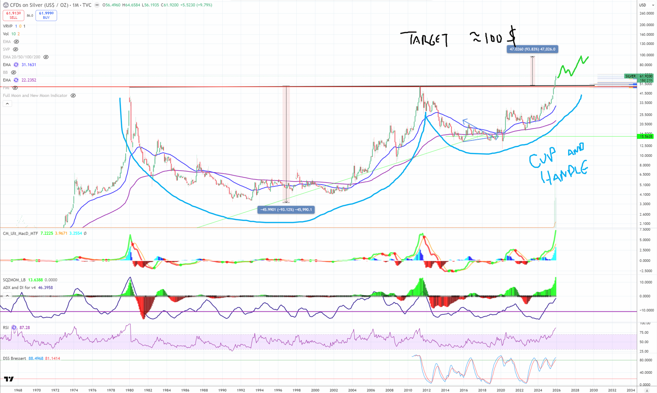This screenshot has height=393, width=657.
Task: Click the TradingView logo at bottom left
Action: point(9,379)
